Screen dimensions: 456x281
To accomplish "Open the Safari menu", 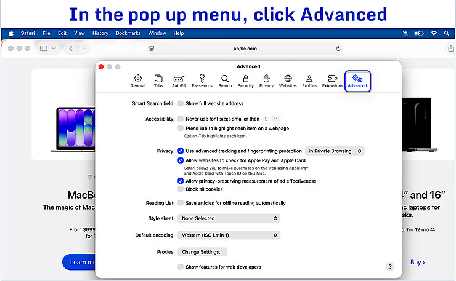I will point(28,33).
